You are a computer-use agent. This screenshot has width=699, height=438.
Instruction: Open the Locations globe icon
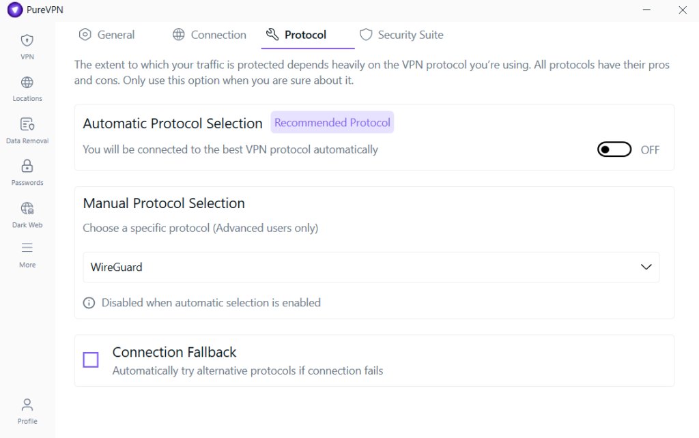click(27, 83)
